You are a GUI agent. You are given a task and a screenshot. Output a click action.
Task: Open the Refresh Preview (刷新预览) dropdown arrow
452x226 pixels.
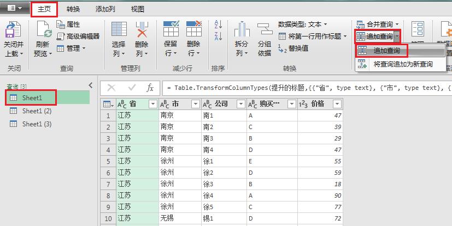coord(50,54)
